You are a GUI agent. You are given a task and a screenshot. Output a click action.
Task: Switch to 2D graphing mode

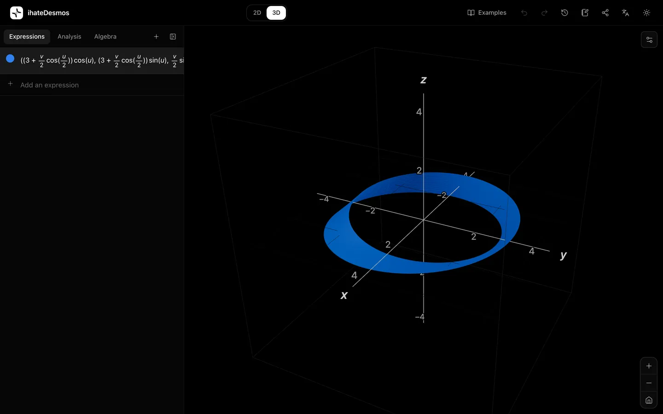257,13
